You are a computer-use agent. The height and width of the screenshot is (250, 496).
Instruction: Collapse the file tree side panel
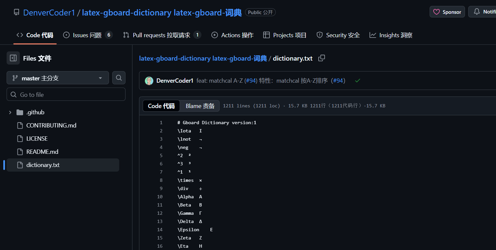pyautogui.click(x=13, y=58)
